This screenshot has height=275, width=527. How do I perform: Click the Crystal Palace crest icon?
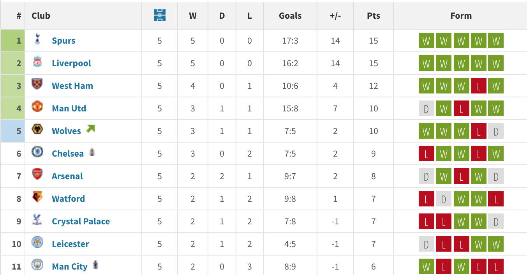click(x=37, y=220)
